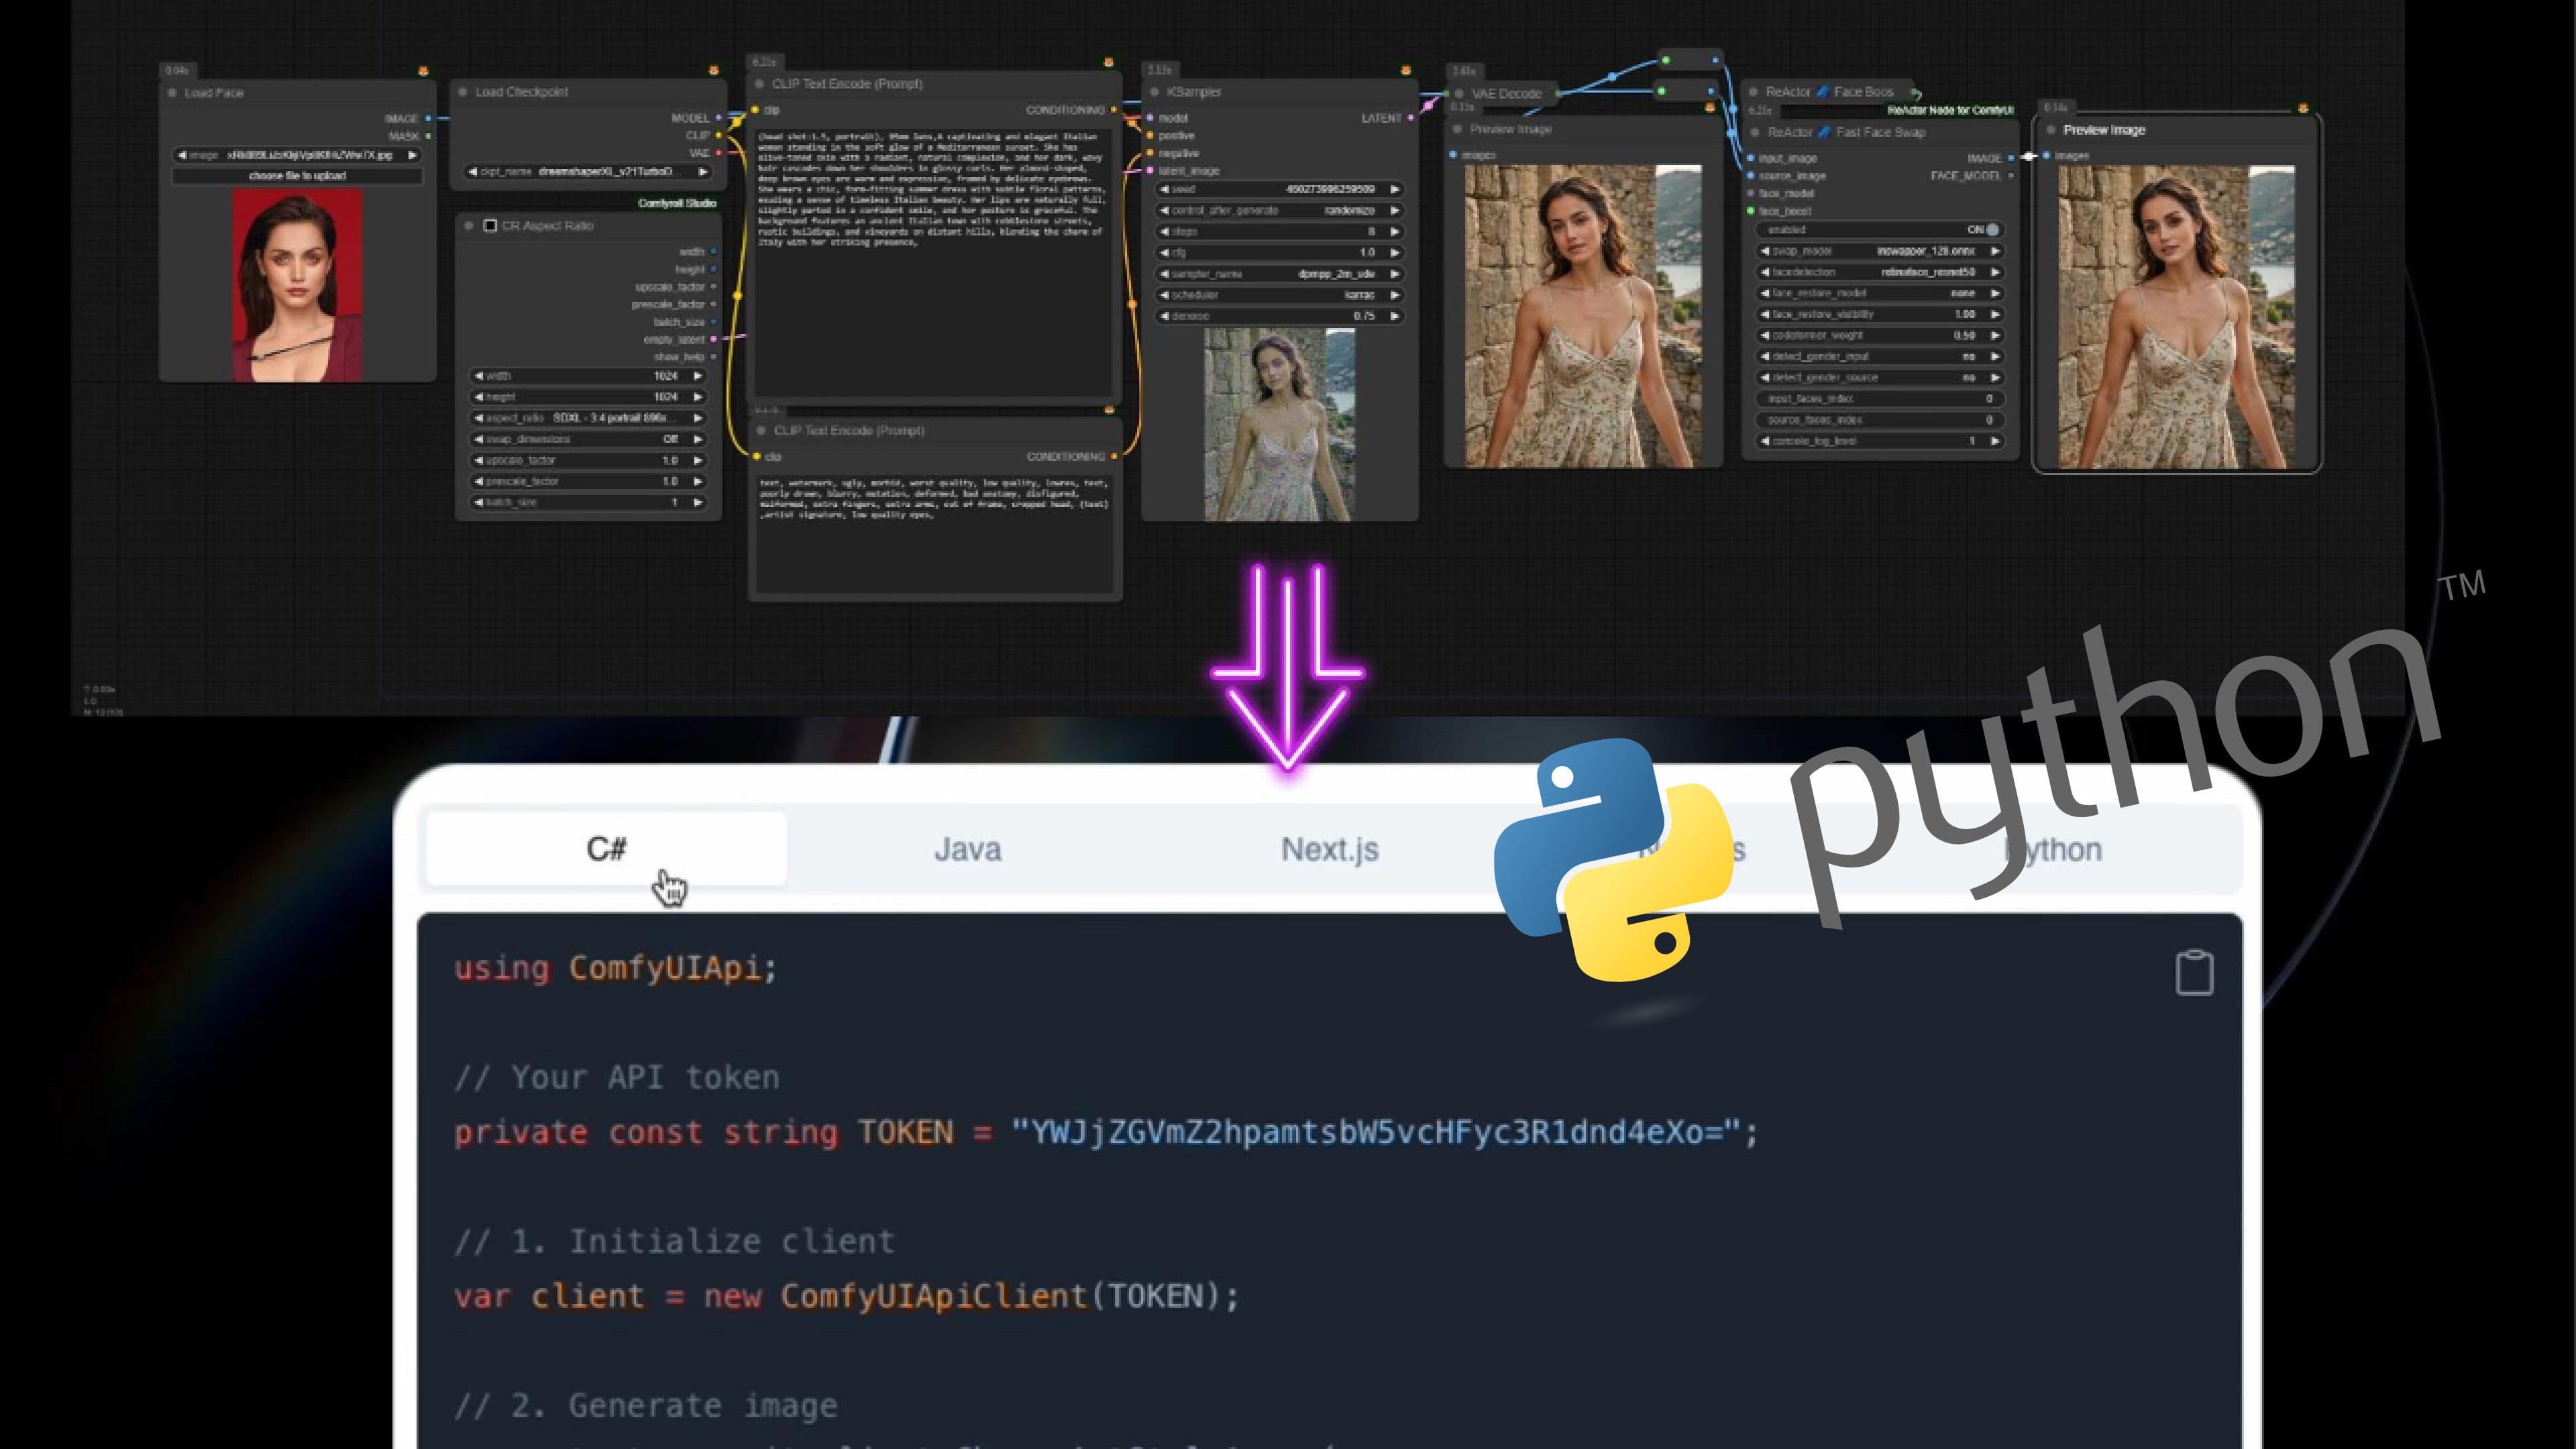Click the orange badge icon above KSampler node
This screenshot has width=2576, height=1449.
(1405, 70)
